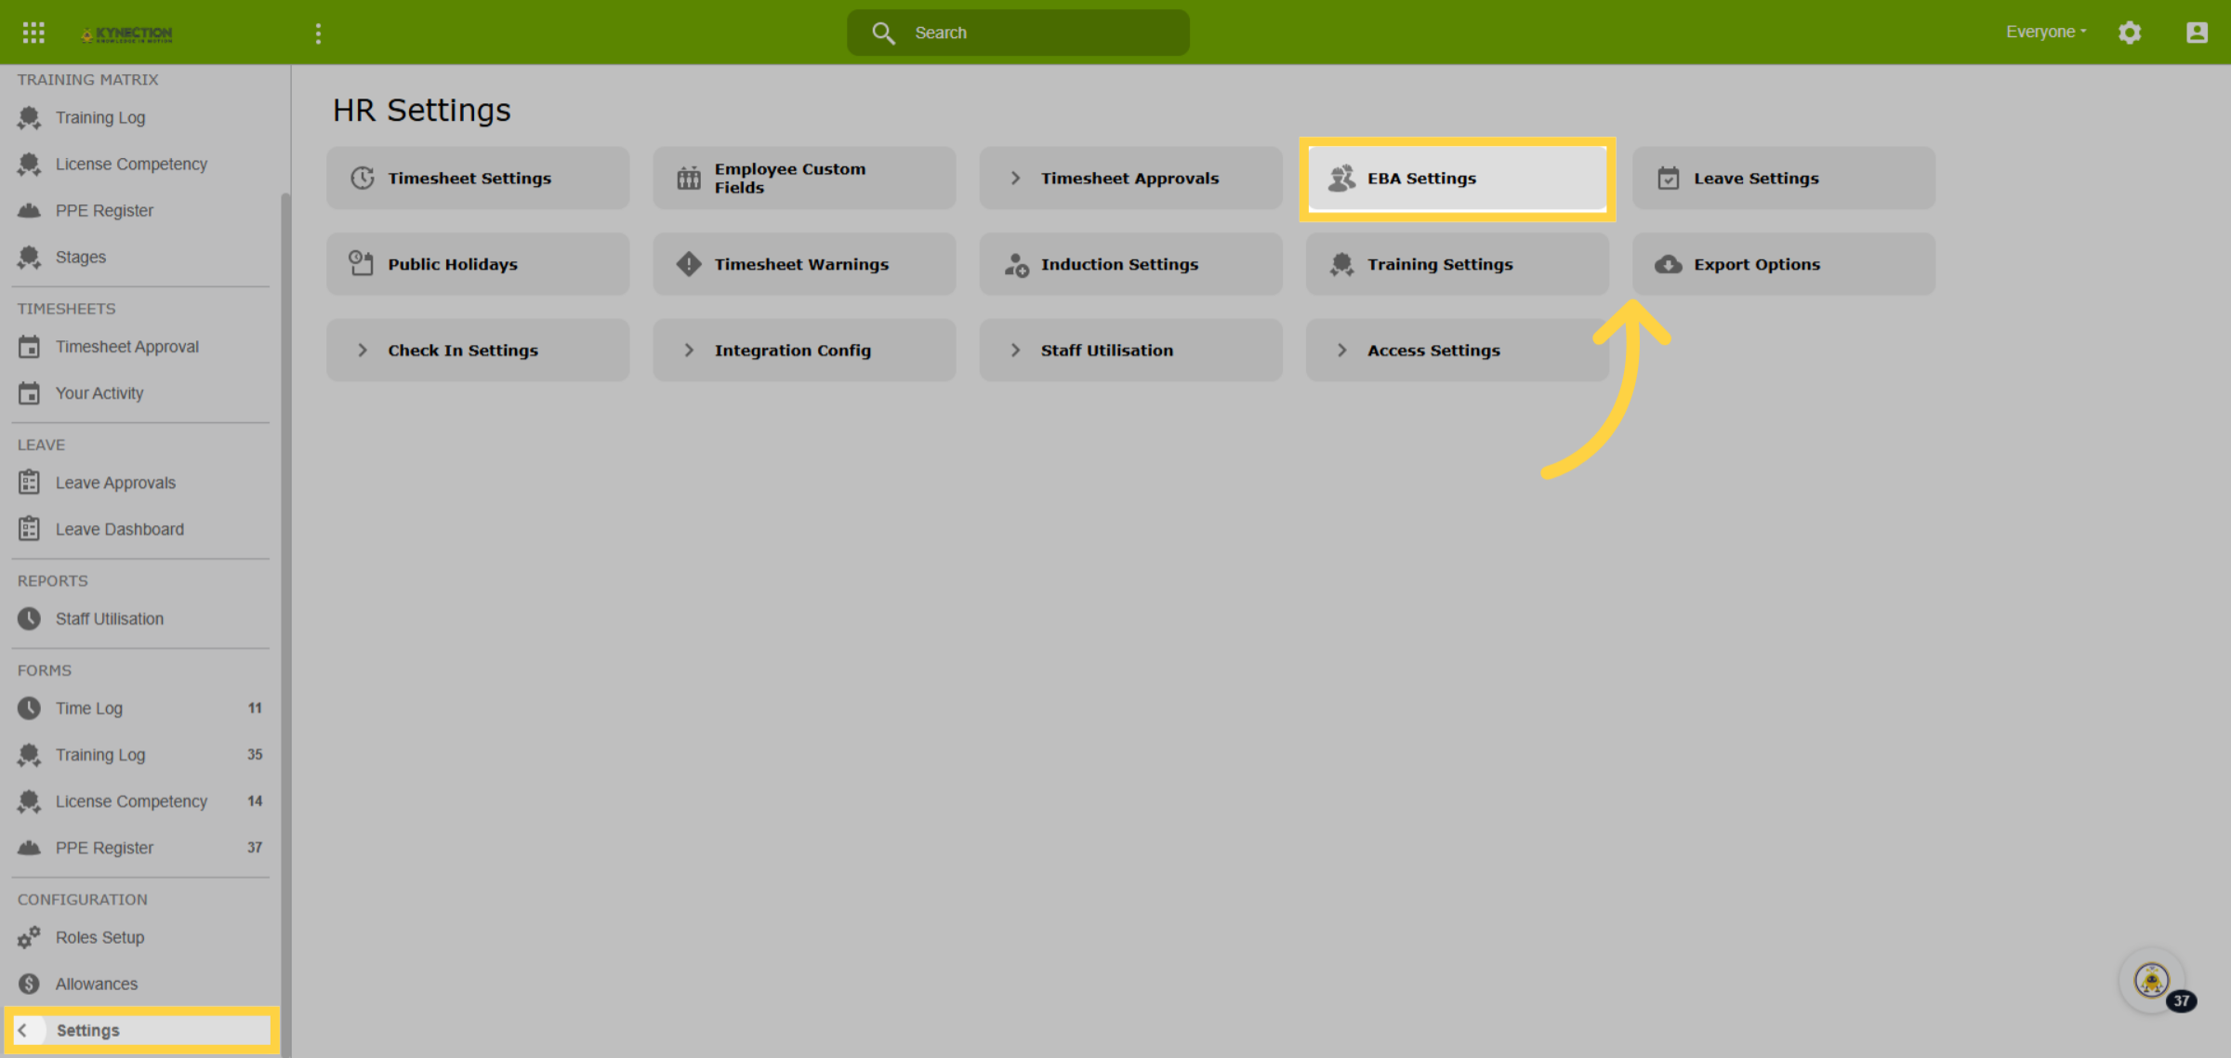
Task: Expand Check In Settings chevron
Action: point(363,350)
